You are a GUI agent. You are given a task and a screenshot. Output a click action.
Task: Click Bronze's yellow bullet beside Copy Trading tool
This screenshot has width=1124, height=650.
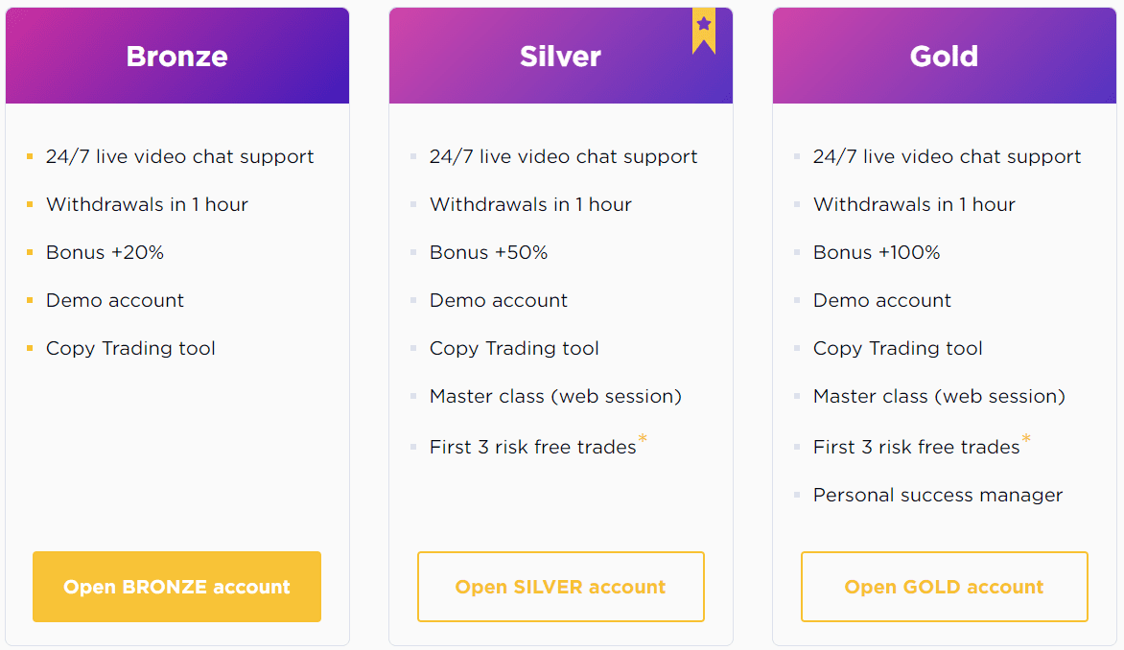pos(30,348)
